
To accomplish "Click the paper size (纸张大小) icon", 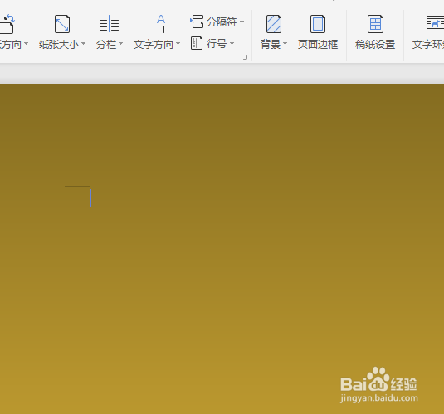I will 62,24.
